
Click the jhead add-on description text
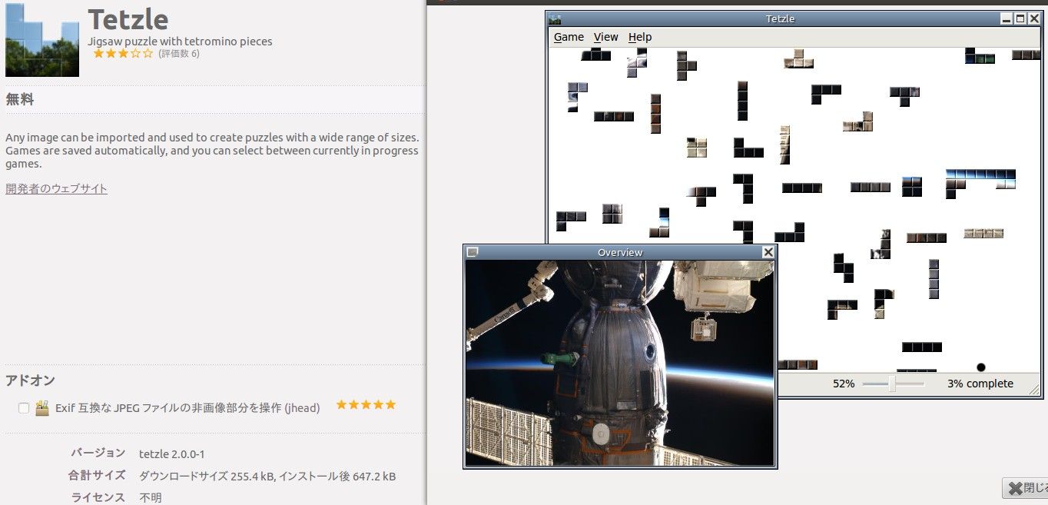click(187, 408)
